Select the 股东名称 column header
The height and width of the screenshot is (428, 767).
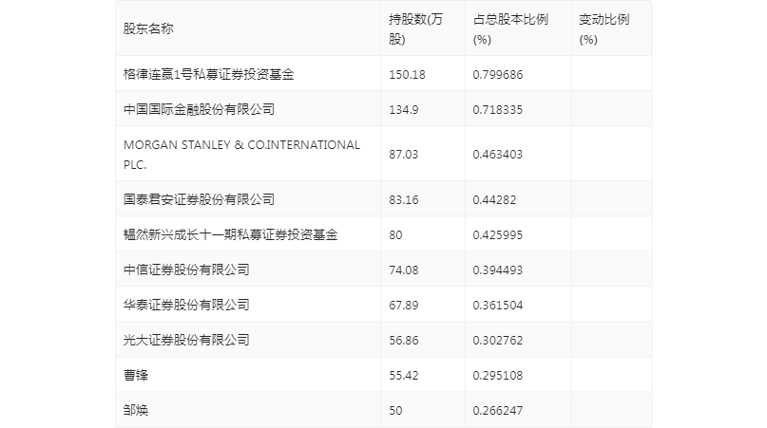tap(148, 28)
